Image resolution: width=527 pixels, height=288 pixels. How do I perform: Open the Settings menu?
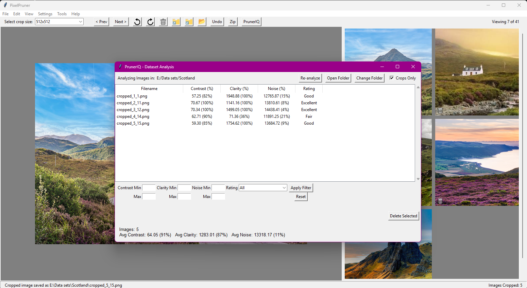point(45,14)
